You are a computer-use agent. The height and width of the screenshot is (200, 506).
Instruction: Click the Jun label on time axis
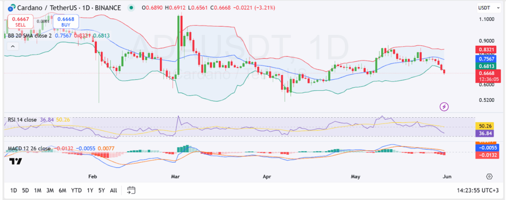(x=447, y=176)
